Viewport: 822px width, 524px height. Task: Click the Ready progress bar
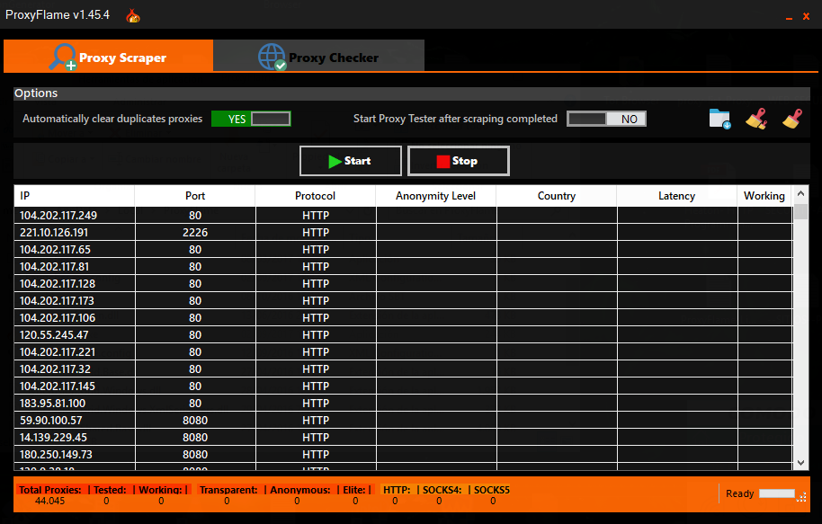[777, 493]
